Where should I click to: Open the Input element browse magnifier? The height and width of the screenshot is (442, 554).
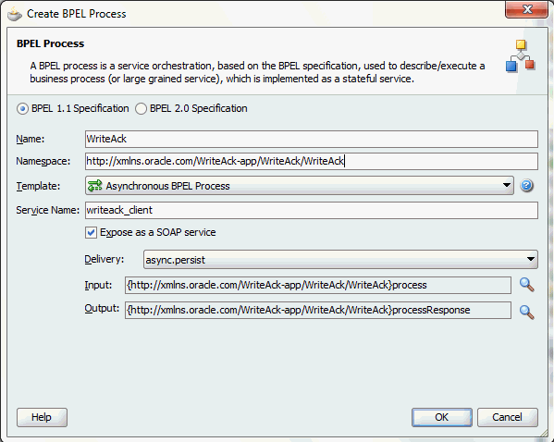[x=526, y=285]
